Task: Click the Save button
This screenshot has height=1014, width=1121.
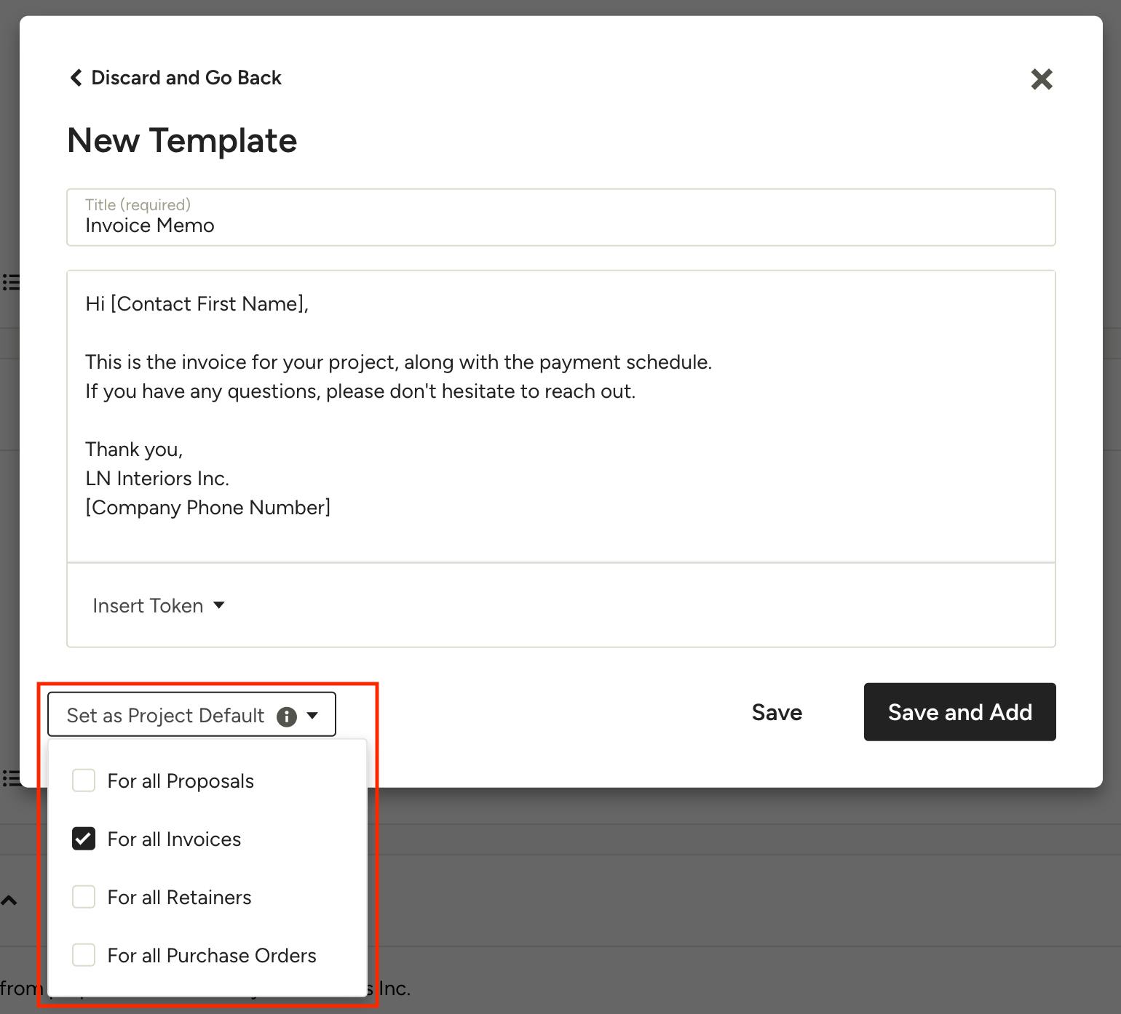Action: point(777,712)
